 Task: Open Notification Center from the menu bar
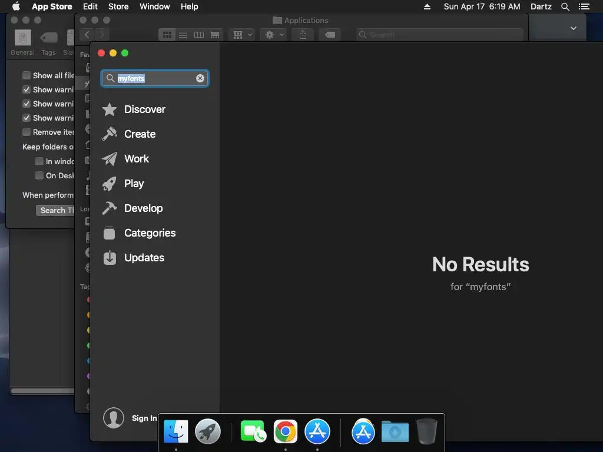pyautogui.click(x=584, y=6)
